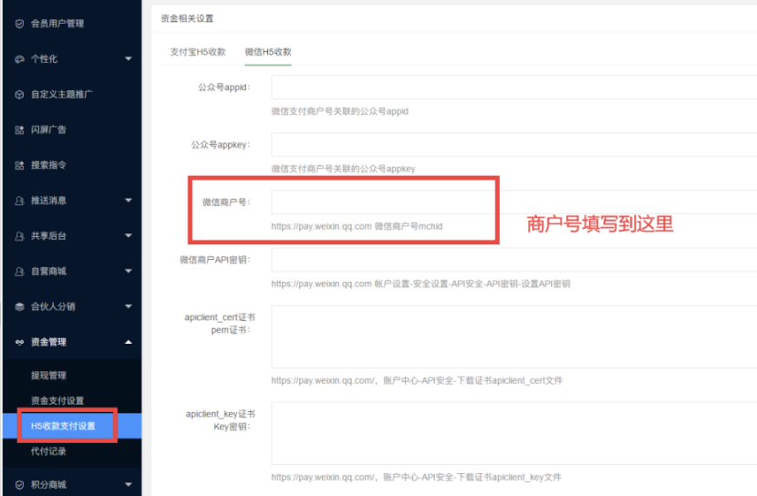Click the 合伙人分销 layers icon
The image size is (757, 496).
point(19,307)
